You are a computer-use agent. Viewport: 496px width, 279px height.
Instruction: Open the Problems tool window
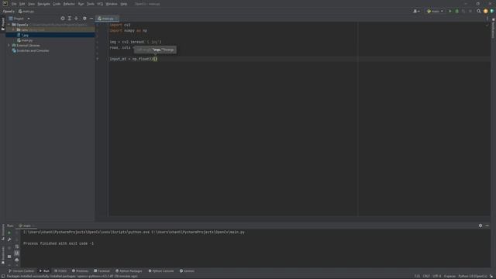click(80, 270)
